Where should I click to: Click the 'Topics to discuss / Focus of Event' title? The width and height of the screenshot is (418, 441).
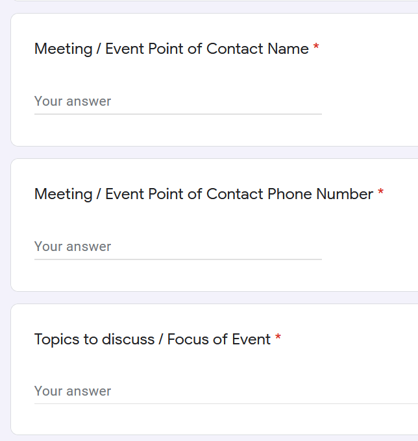[x=153, y=339]
